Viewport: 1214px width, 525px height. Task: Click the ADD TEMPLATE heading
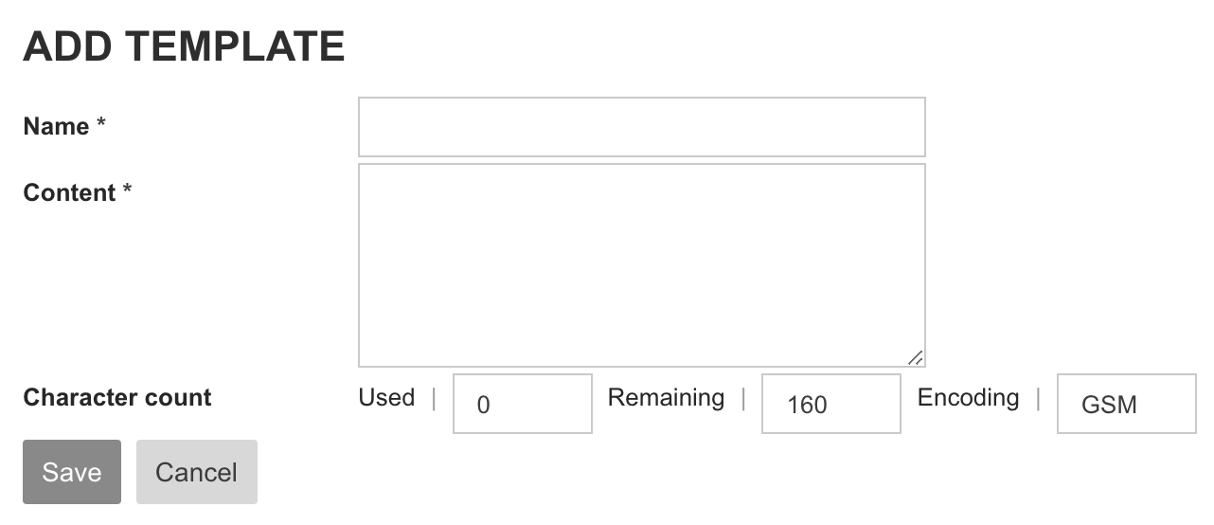tap(184, 46)
